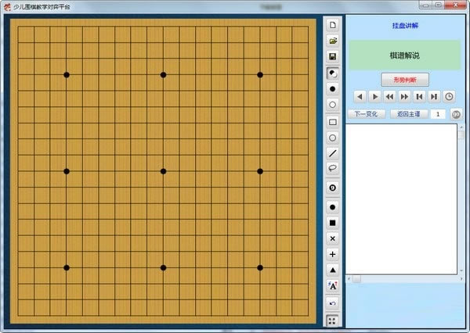470x333 pixels.
Task: Choose the plus sign marker tool
Action: coord(332,254)
